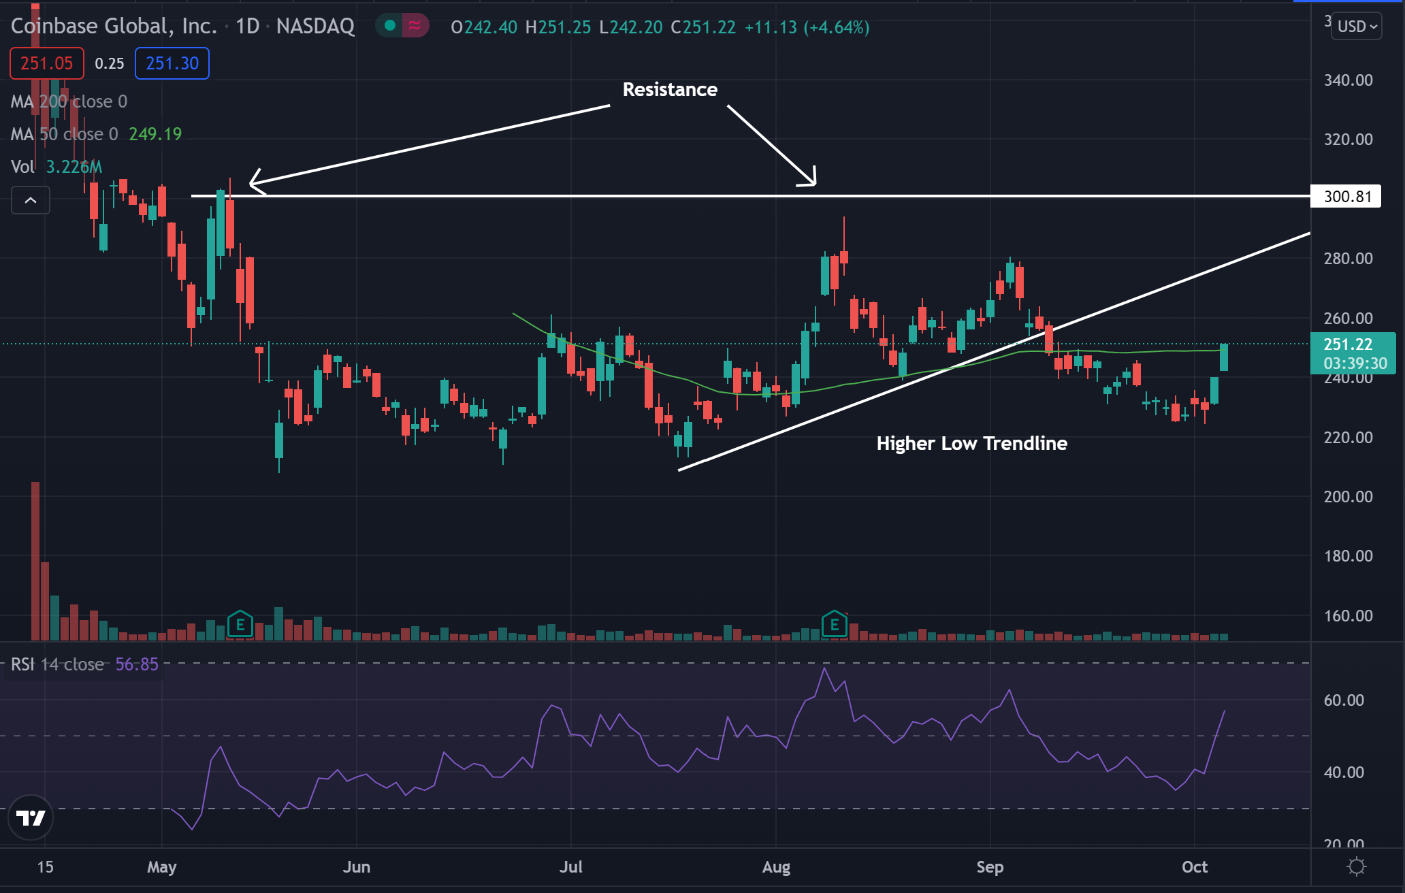
Task: Click the +11.13 (+4.64%) change value
Action: point(807,27)
